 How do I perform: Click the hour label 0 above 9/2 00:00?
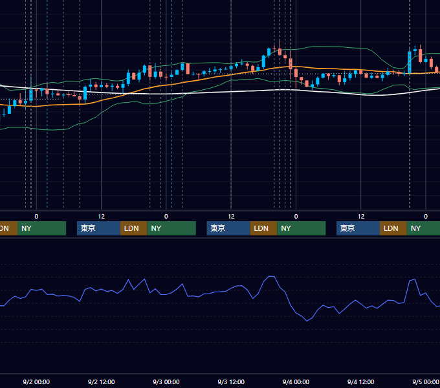[x=36, y=217]
